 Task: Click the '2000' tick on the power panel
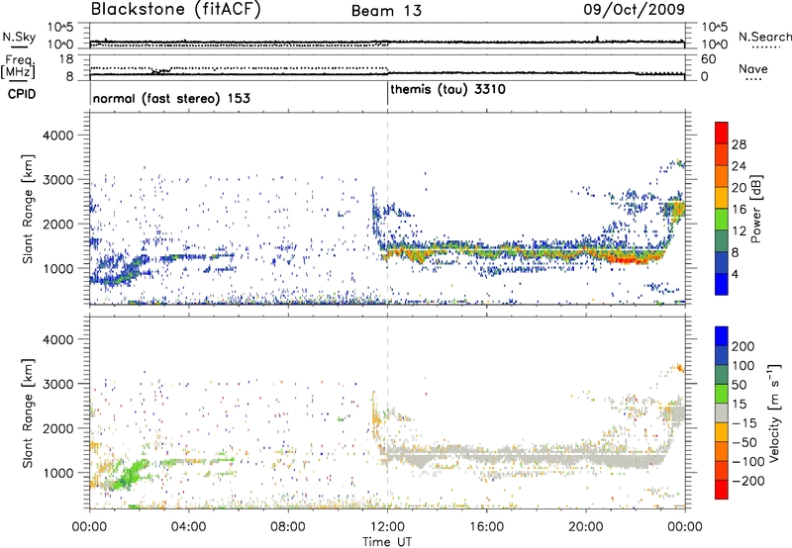pyautogui.click(x=57, y=224)
